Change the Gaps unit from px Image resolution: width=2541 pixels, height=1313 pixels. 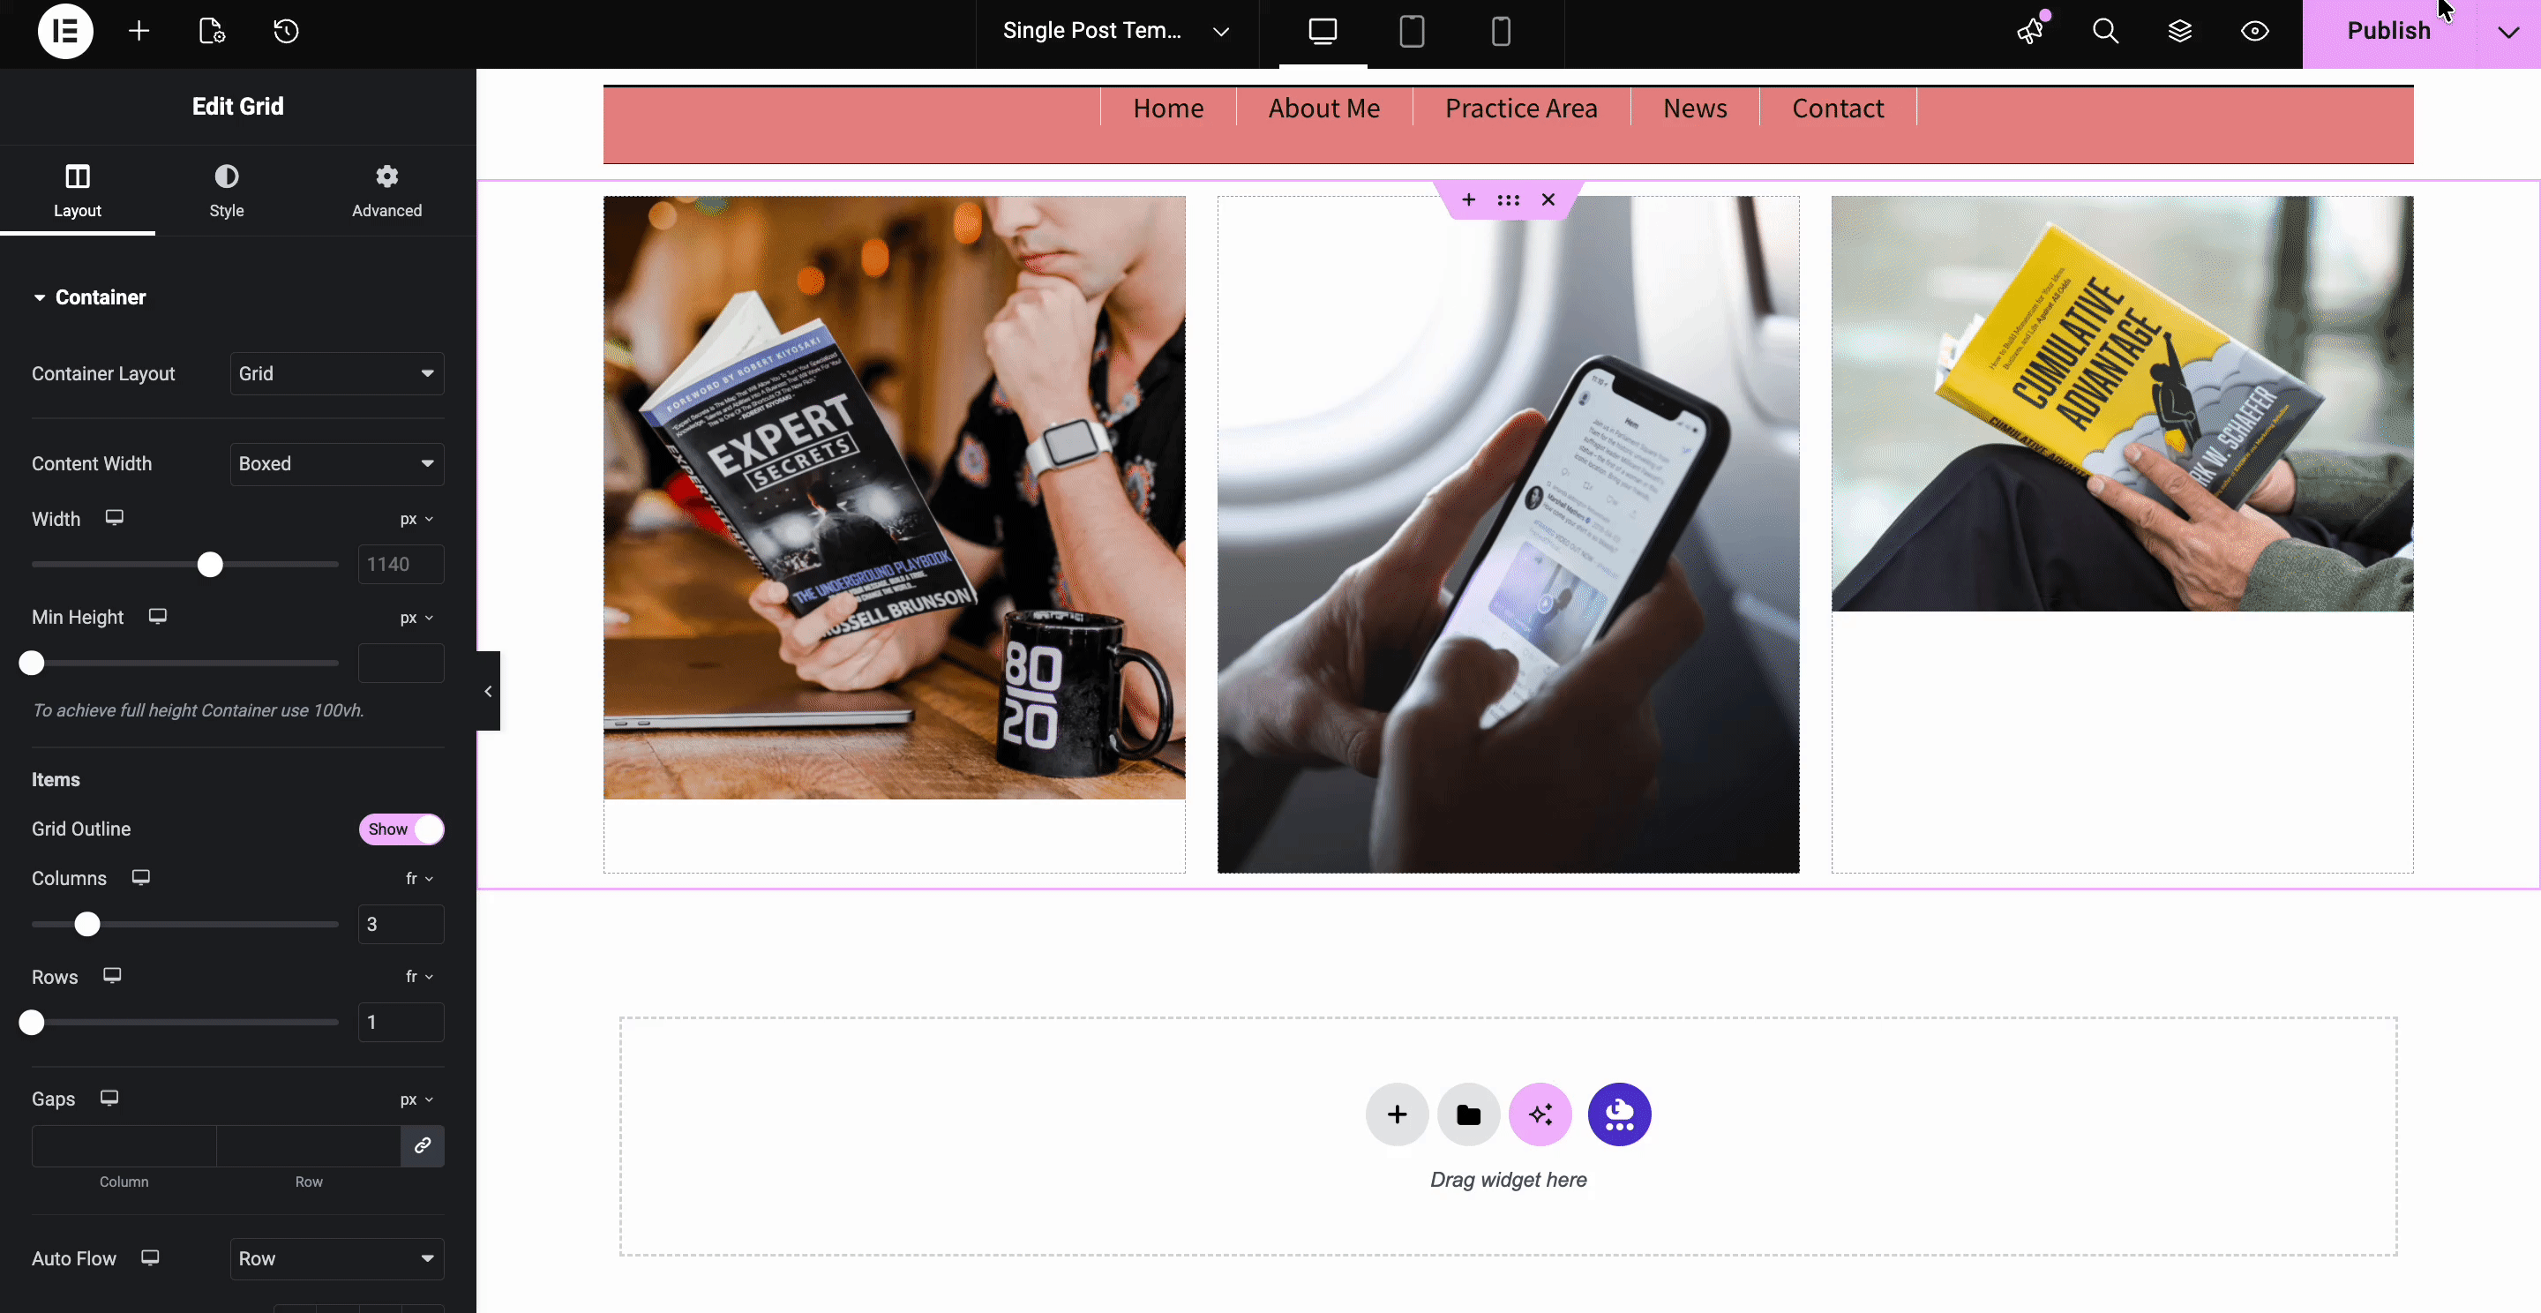(416, 1100)
